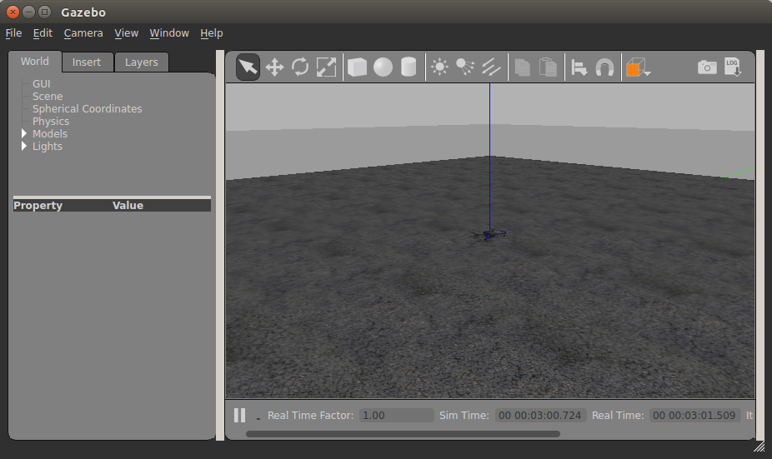Click the horizontal scrollbar below time panel

point(403,434)
